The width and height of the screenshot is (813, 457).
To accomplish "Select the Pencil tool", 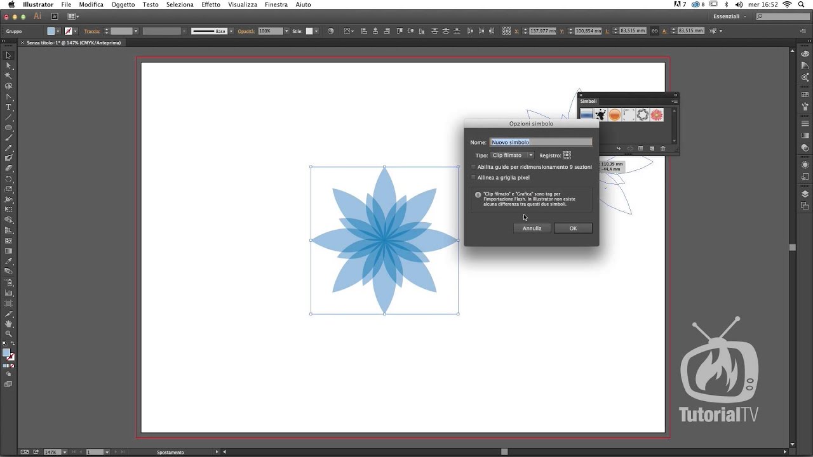I will point(9,148).
